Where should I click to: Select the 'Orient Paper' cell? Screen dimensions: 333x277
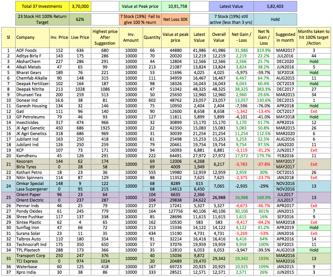click(x=32, y=194)
